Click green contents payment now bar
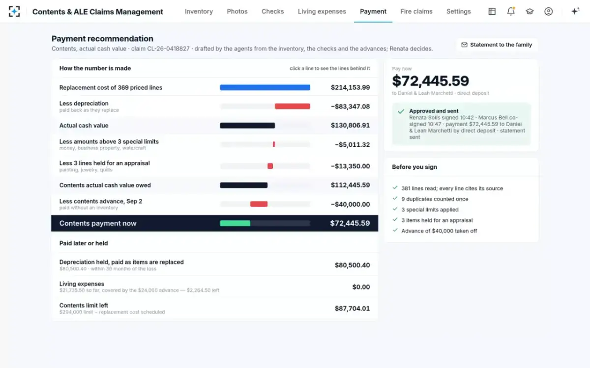 (x=235, y=223)
